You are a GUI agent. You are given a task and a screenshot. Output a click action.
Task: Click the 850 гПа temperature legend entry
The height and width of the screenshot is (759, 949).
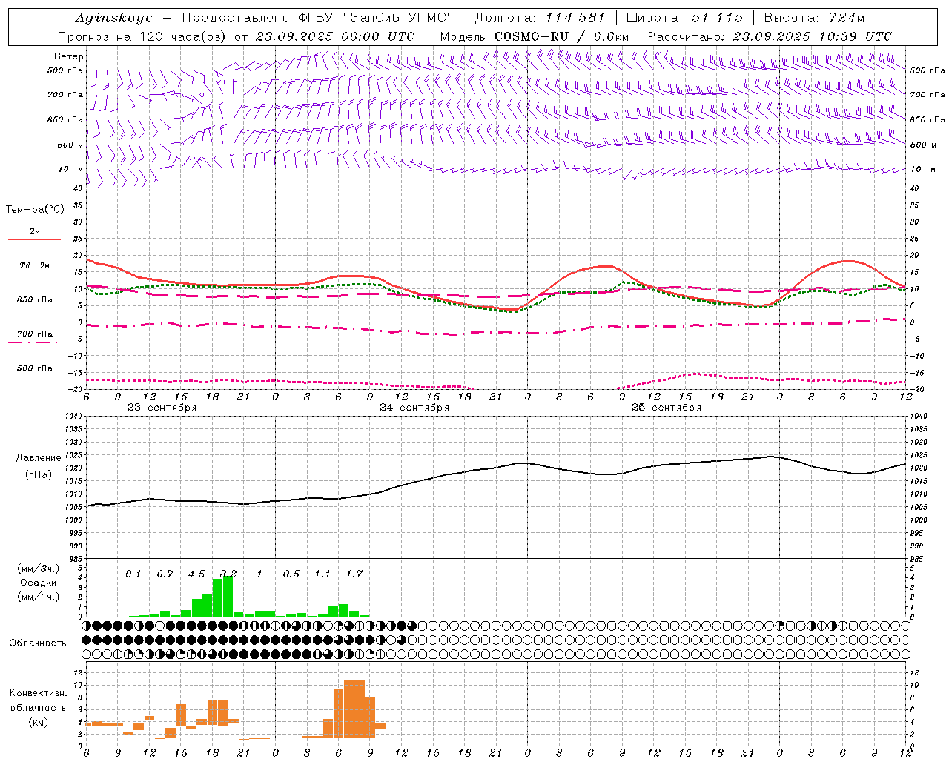[x=34, y=300]
